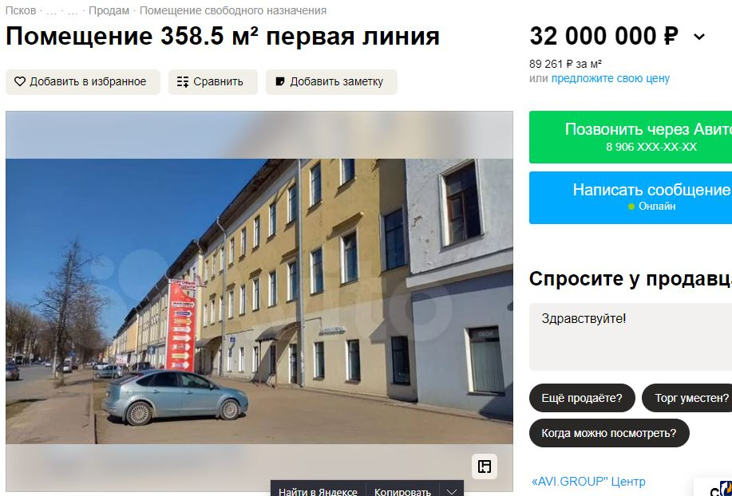Go to Псков breadcrumb

(x=21, y=10)
